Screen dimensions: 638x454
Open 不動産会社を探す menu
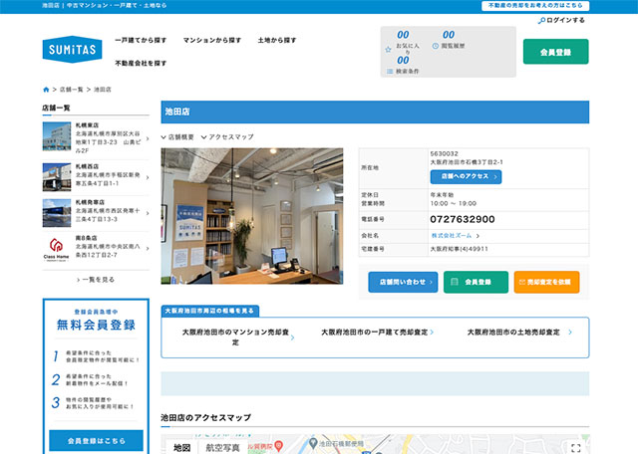tap(141, 64)
